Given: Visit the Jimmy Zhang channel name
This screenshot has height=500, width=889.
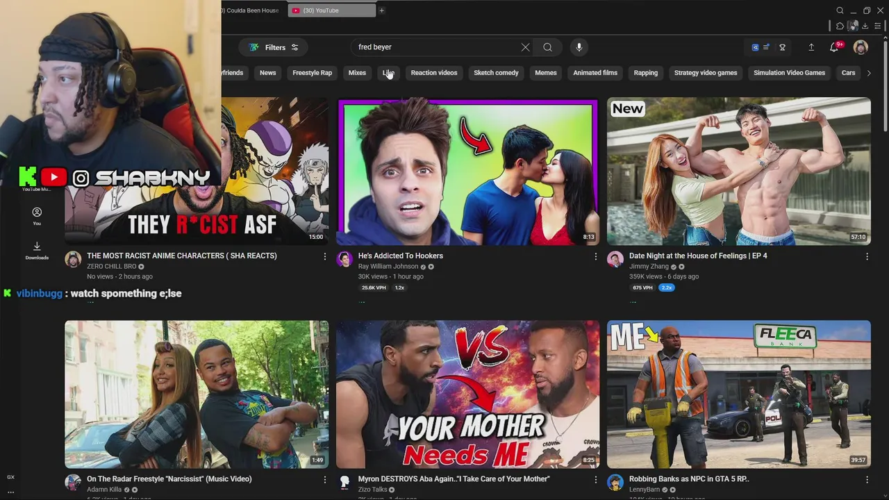Looking at the screenshot, I should coord(649,267).
